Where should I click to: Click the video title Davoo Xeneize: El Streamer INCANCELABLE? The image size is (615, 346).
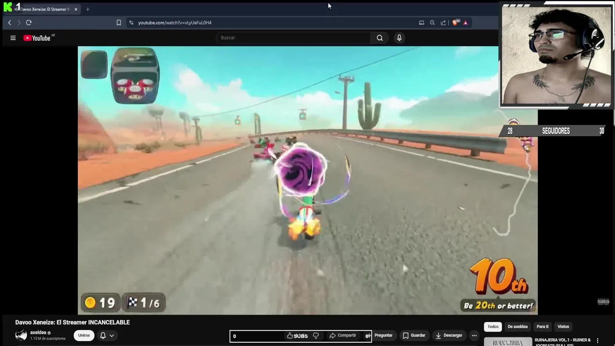pyautogui.click(x=73, y=322)
